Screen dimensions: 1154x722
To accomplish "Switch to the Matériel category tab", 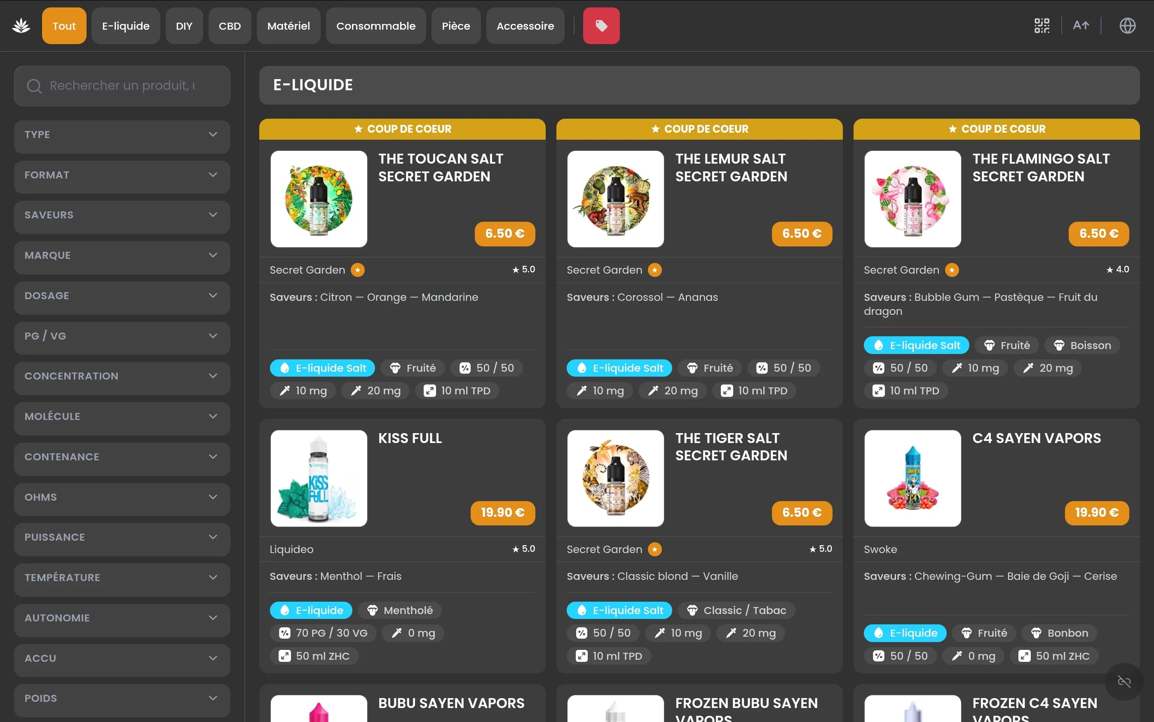I will [x=288, y=26].
